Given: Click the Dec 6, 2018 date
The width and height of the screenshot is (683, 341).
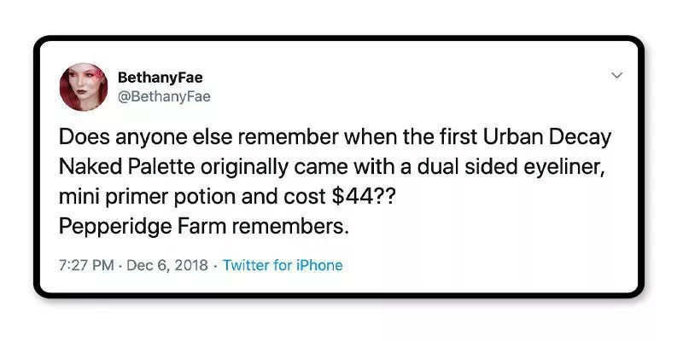Looking at the screenshot, I should pyautogui.click(x=168, y=265).
